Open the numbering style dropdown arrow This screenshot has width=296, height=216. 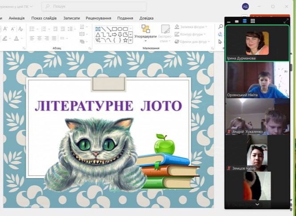coord(49,29)
